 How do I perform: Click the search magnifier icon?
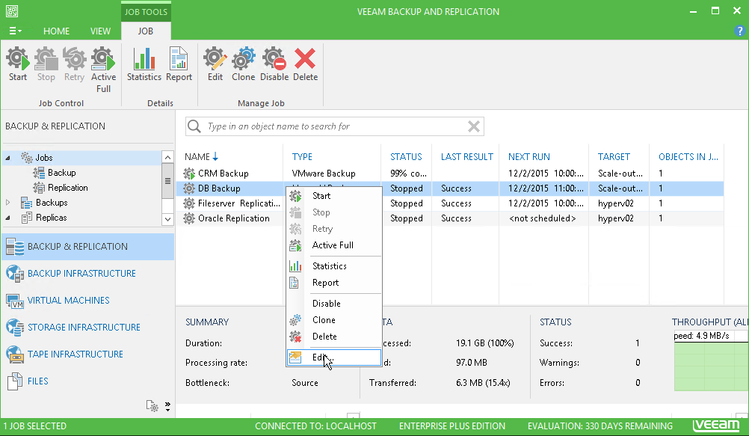point(194,126)
